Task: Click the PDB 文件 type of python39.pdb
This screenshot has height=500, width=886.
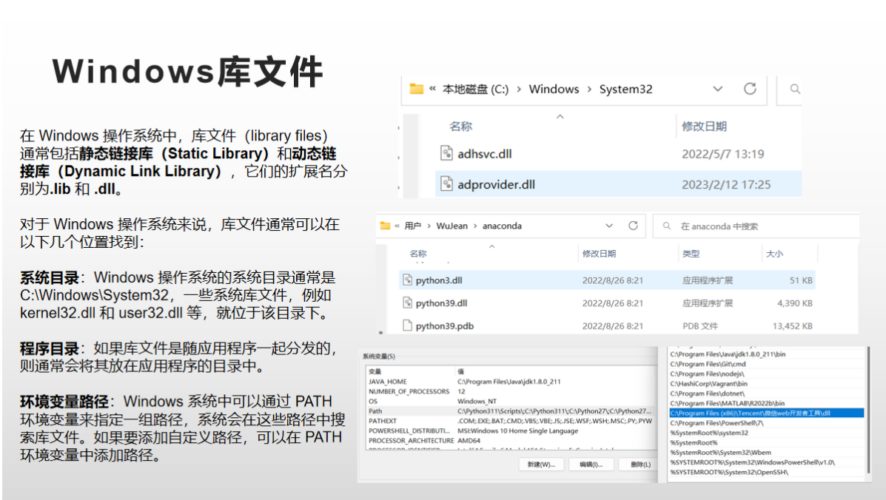Action: 699,325
